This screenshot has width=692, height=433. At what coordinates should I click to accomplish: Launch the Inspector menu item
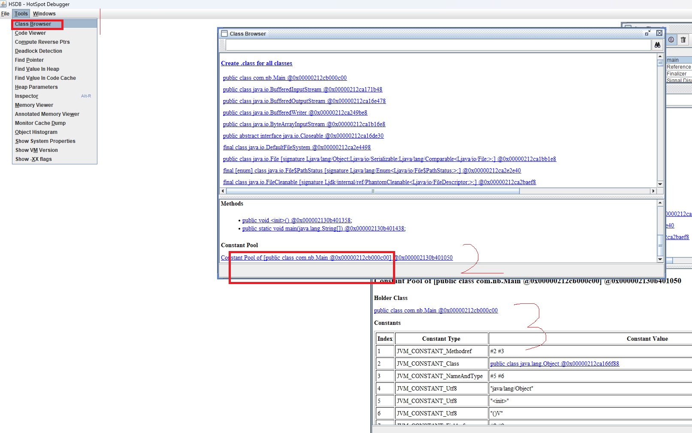(x=54, y=96)
